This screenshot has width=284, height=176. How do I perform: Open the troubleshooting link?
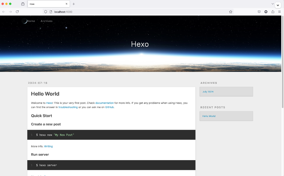(68, 107)
